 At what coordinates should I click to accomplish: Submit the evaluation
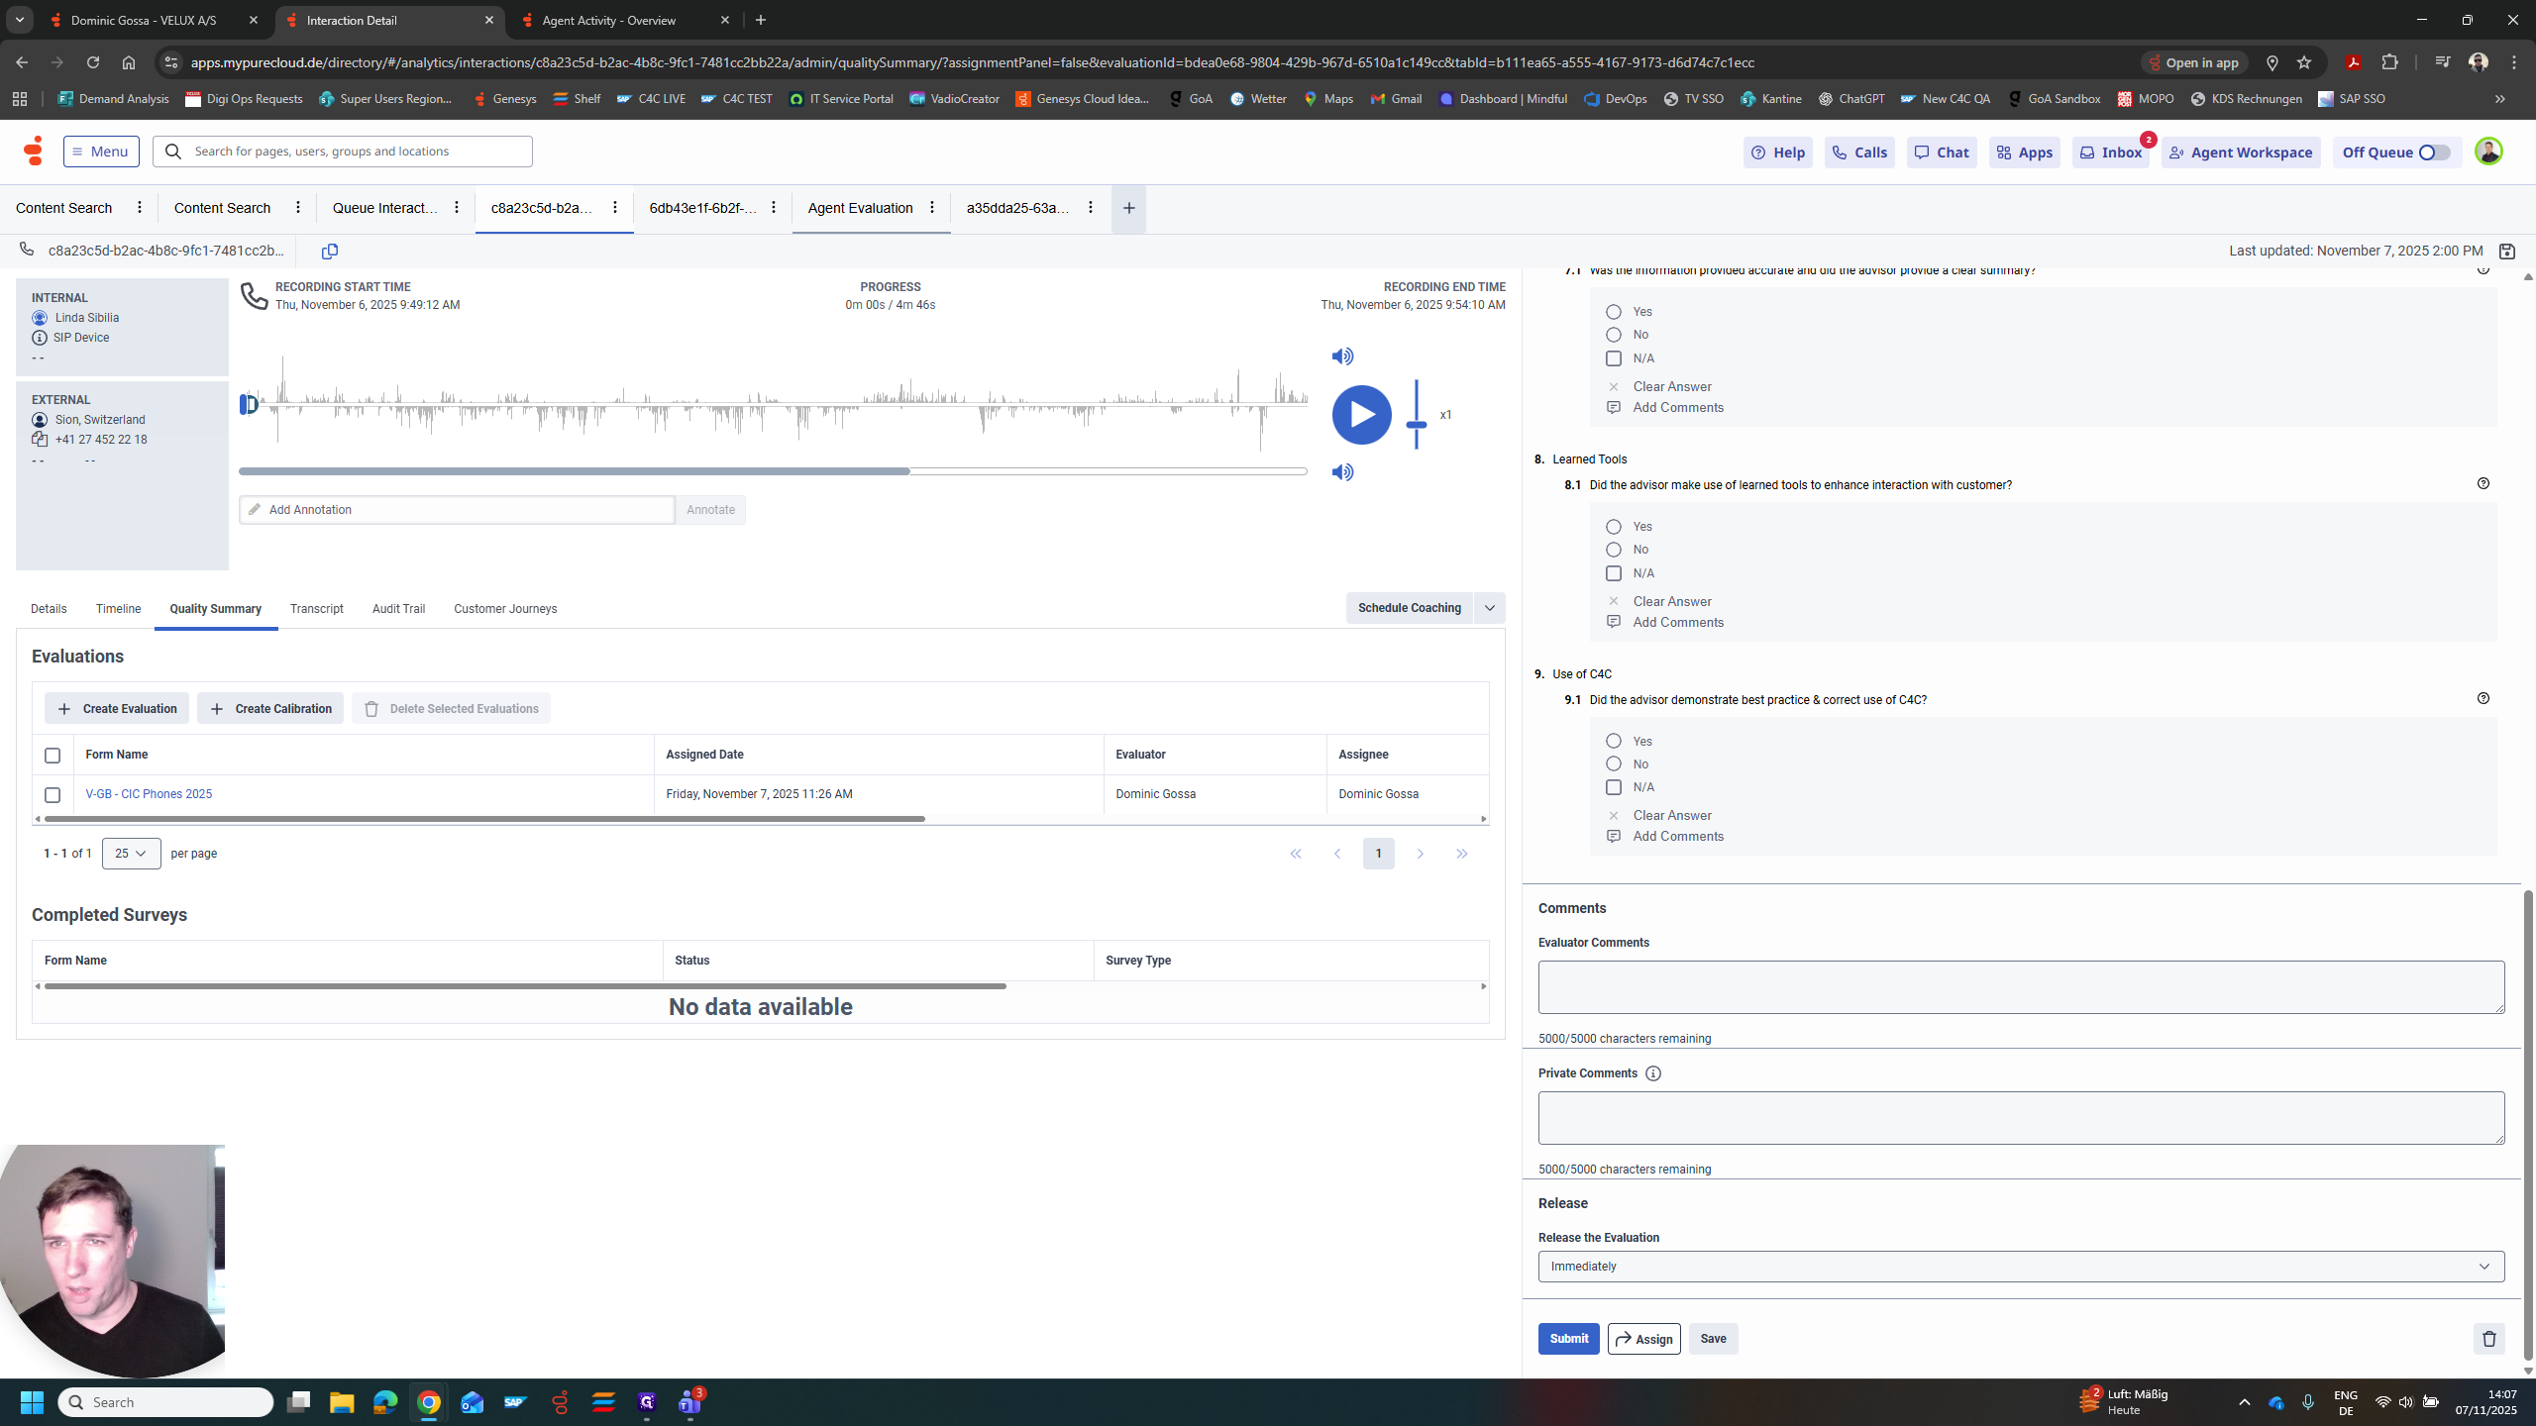click(x=1567, y=1338)
